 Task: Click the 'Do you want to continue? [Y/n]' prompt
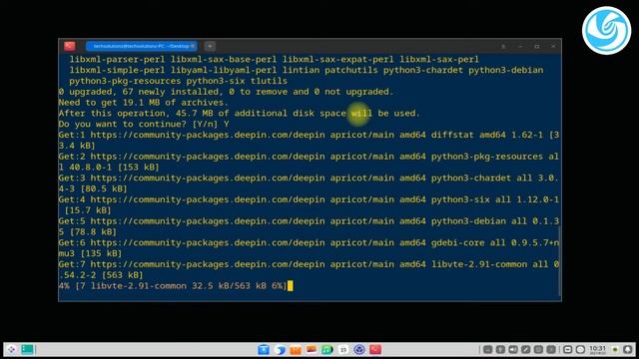coord(144,124)
